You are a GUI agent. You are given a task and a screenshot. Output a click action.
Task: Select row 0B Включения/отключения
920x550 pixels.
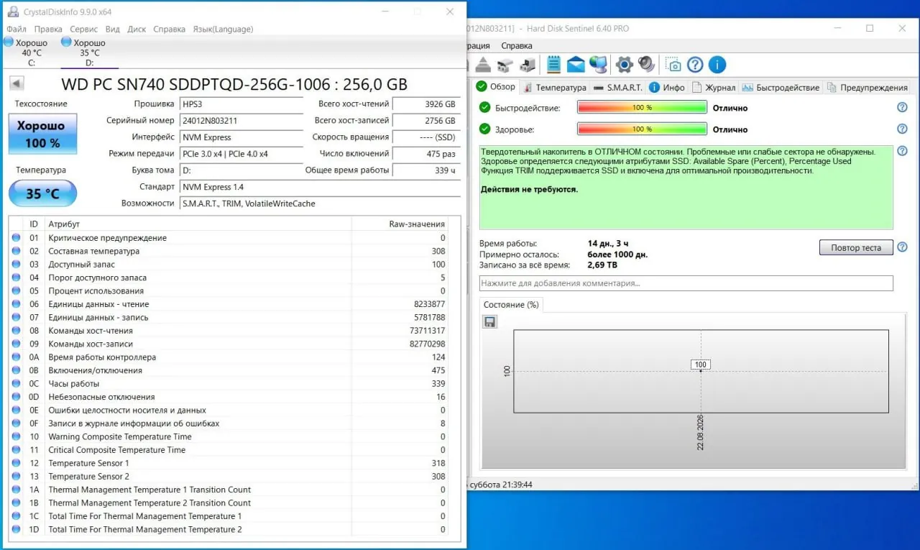point(229,371)
